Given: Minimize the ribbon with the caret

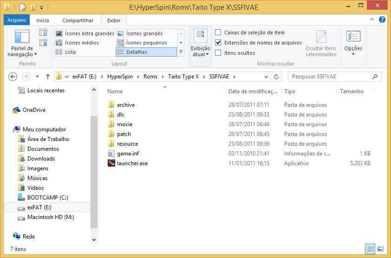Looking at the screenshot, I should 372,19.
